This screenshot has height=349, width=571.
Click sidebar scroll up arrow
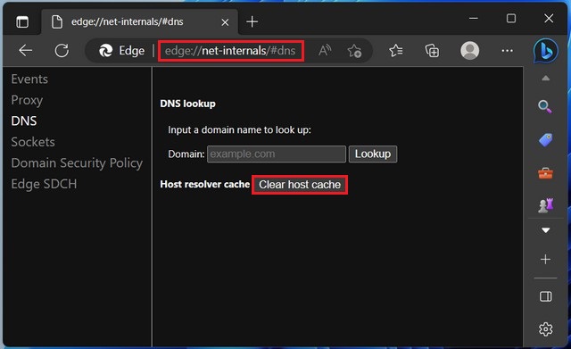(x=545, y=78)
